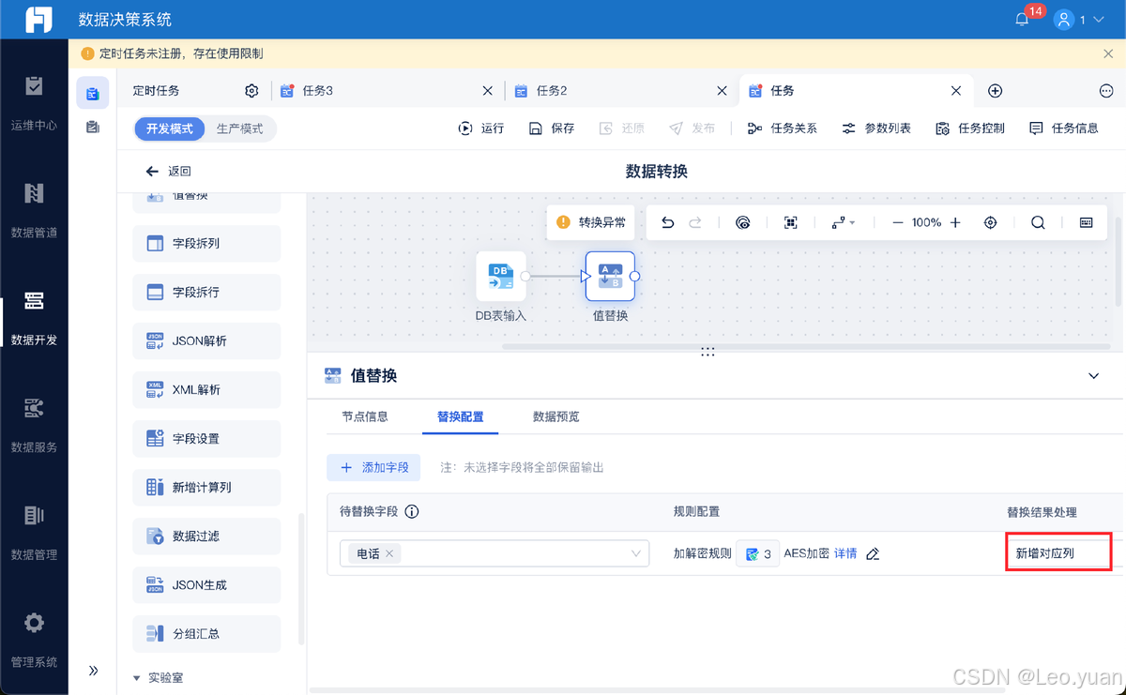Open the 数据管理 sidebar section
This screenshot has width=1126, height=695.
[x=34, y=532]
